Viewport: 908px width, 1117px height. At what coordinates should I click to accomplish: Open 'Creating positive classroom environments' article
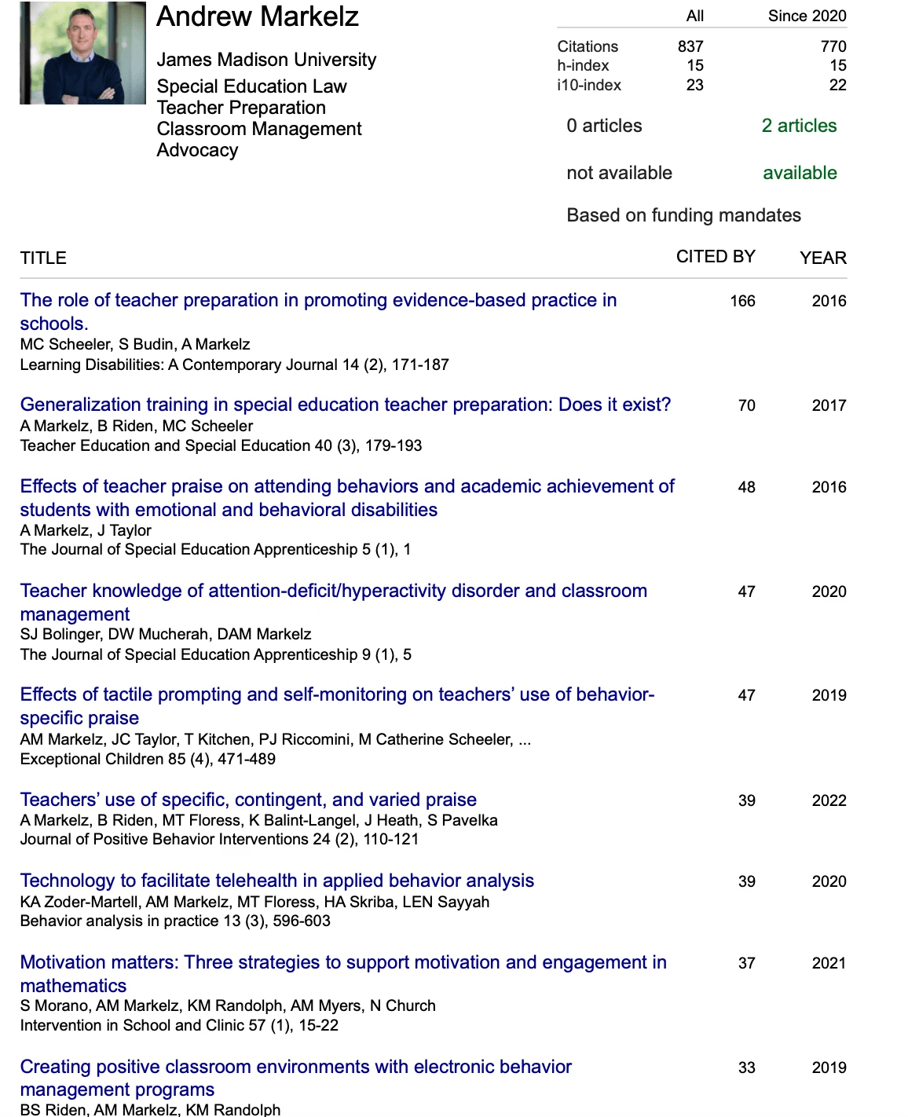[296, 1068]
